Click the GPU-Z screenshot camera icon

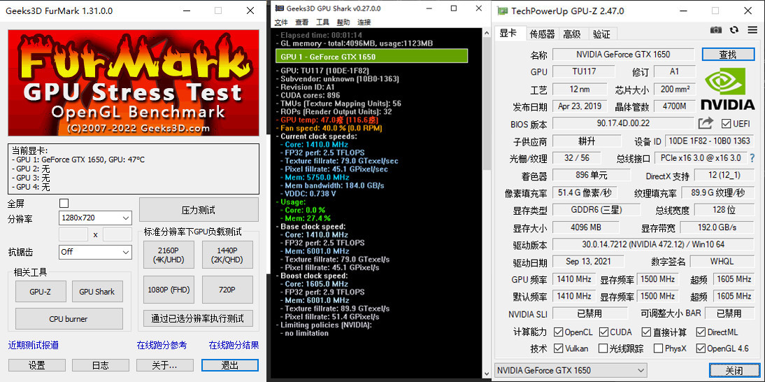[716, 30]
